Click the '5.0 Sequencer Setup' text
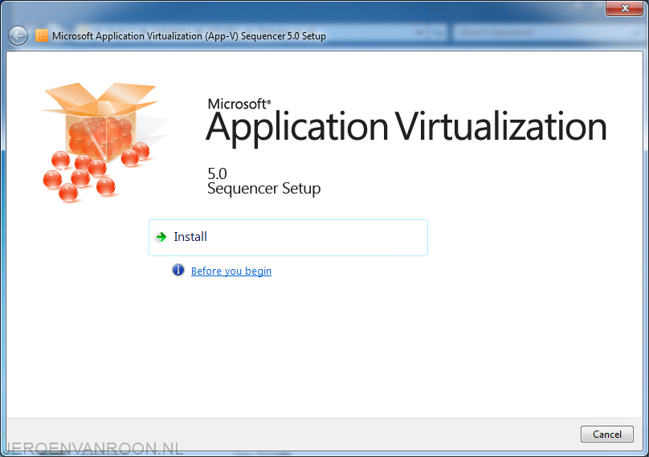 tap(263, 182)
